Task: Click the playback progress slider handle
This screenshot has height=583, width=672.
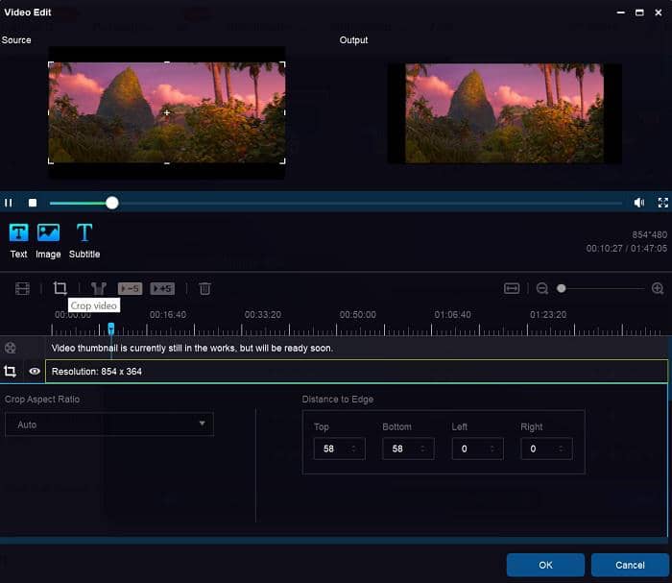Action: click(112, 203)
